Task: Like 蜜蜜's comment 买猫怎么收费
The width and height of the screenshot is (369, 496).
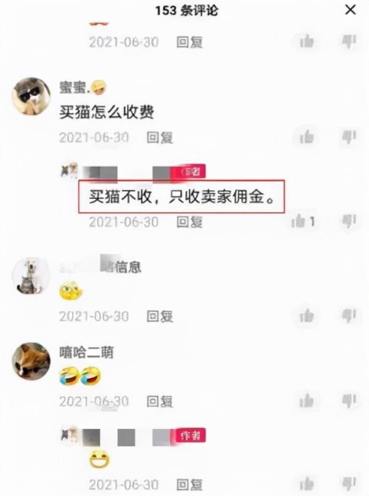Action: tap(306, 137)
